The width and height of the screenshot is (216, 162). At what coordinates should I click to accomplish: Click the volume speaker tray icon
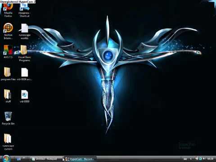tap(204, 158)
